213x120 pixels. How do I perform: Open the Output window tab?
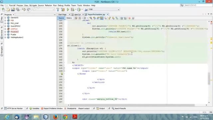(x=101, y=108)
